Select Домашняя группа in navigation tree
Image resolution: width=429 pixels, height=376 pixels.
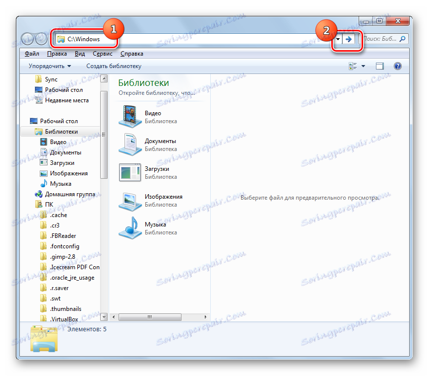[x=65, y=194]
